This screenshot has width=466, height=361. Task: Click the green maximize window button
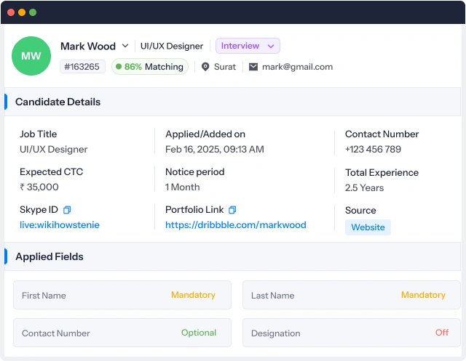tap(33, 12)
